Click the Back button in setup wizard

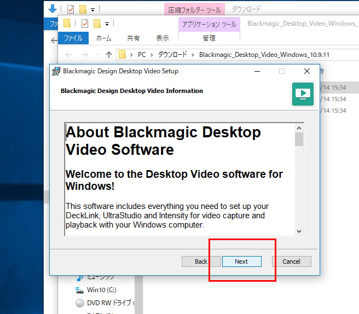201,261
